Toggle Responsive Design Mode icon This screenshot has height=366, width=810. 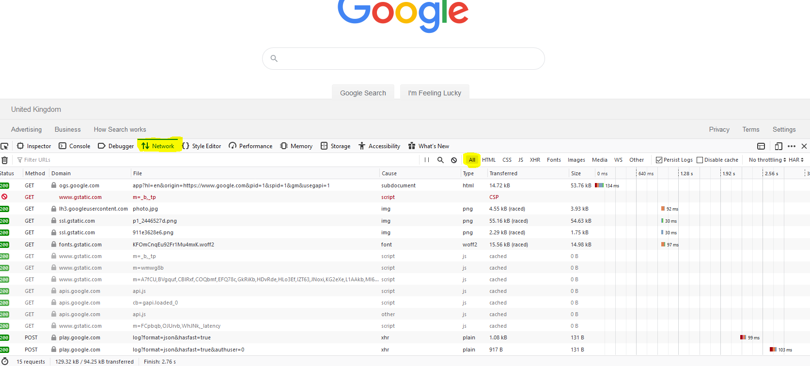[x=779, y=146]
